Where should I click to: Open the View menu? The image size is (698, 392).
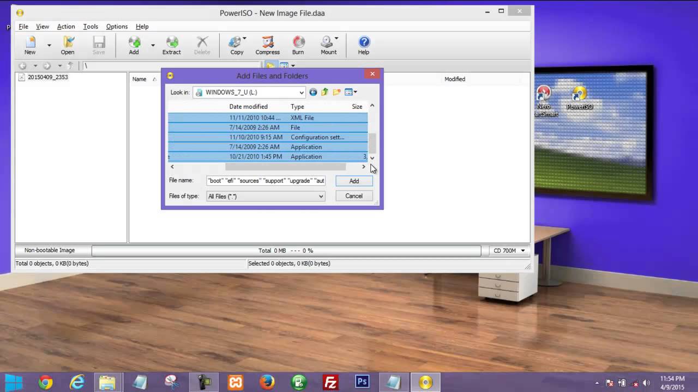tap(43, 26)
